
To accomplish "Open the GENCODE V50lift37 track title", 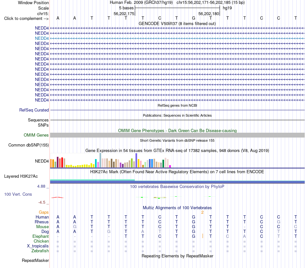I will 177,24.
